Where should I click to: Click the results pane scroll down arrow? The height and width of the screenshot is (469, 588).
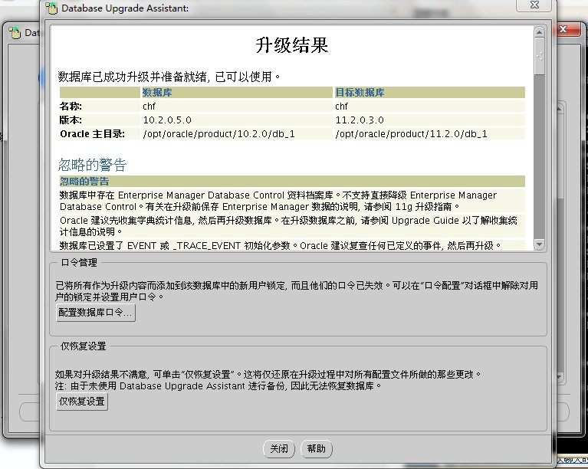tap(539, 244)
